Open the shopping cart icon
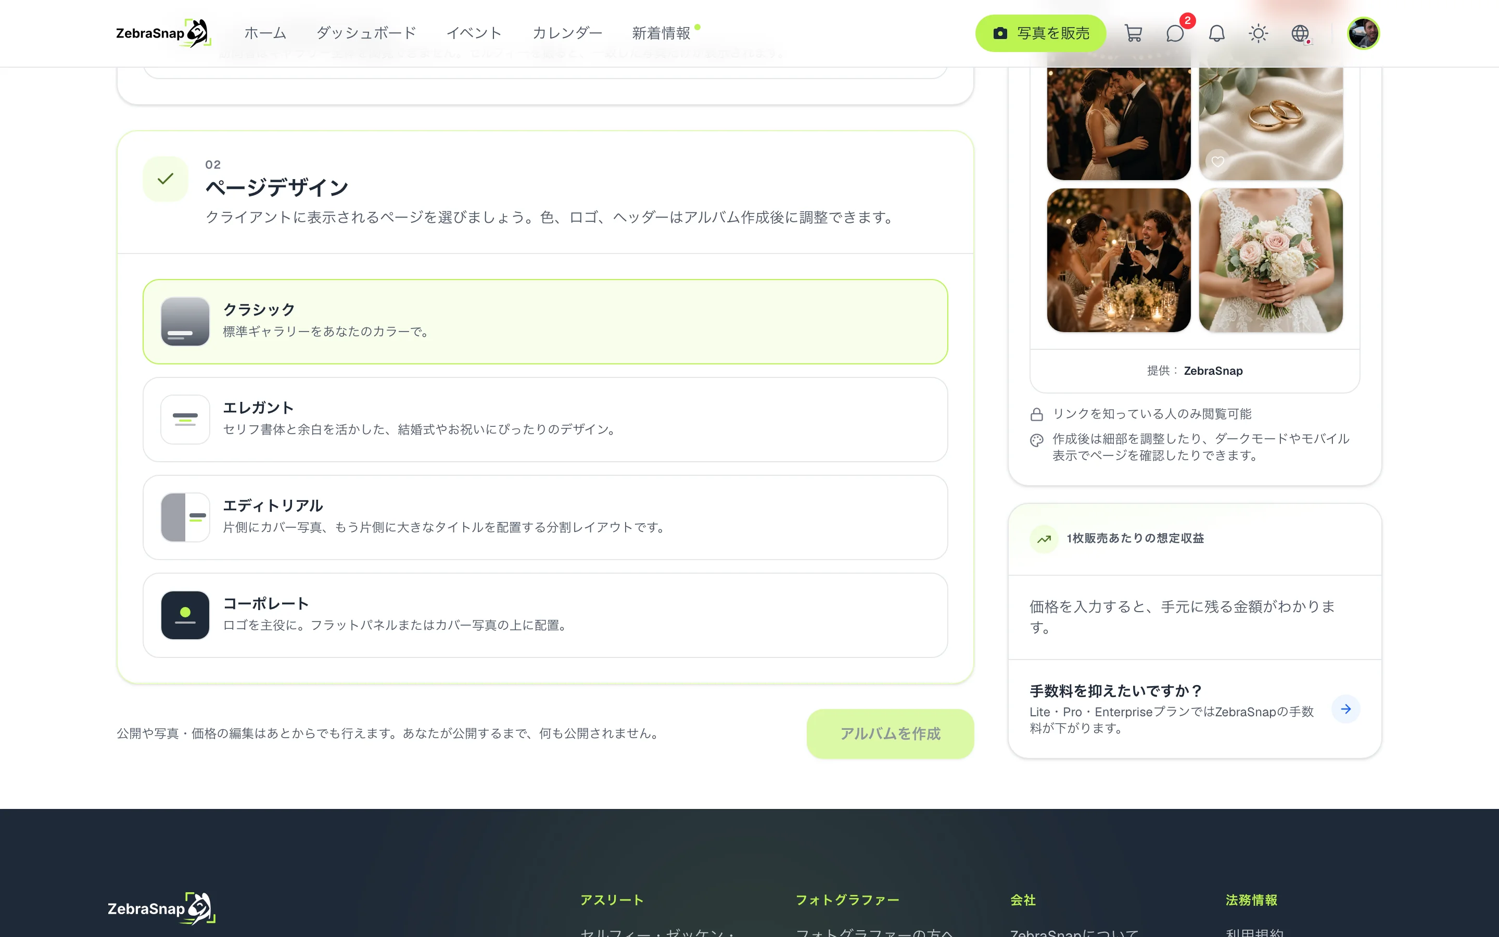Image resolution: width=1499 pixels, height=937 pixels. [1133, 33]
